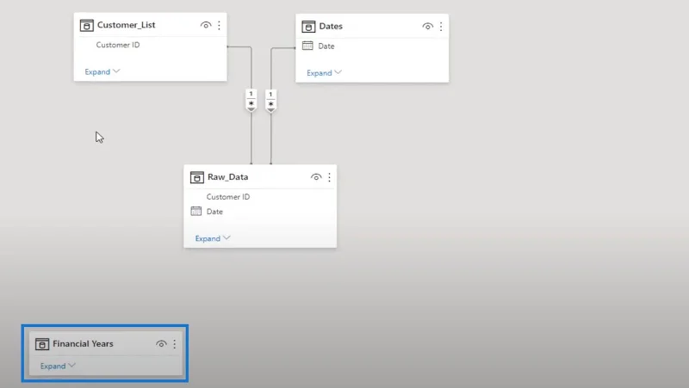The image size is (689, 388).
Task: Open more options for Financial Years table
Action: click(x=175, y=344)
